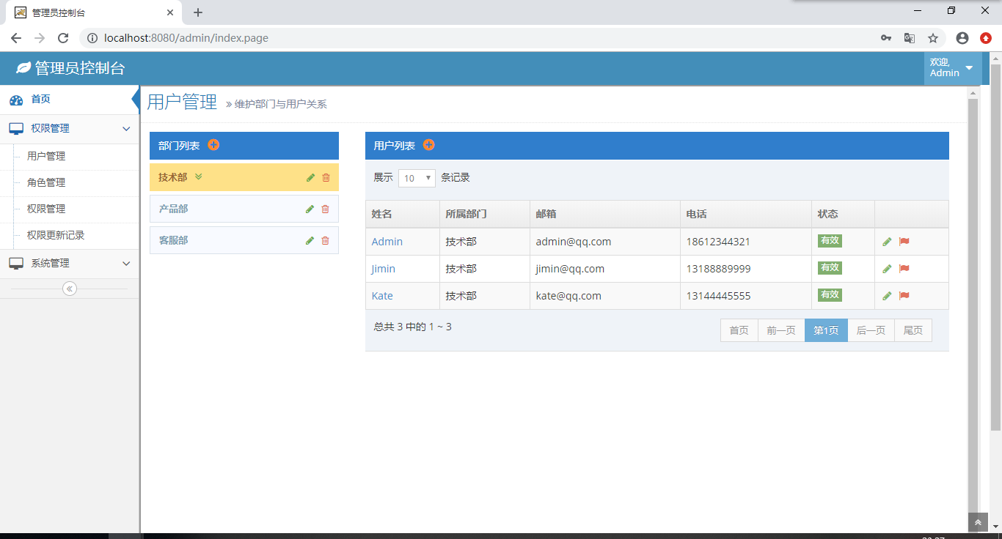
Task: Open 权限管理 submenu item
Action: (x=46, y=209)
